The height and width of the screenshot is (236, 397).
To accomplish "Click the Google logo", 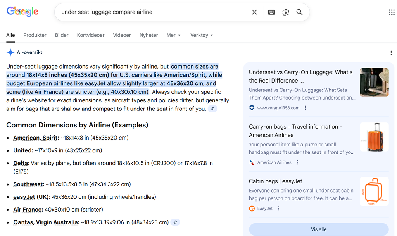I will pos(22,12).
